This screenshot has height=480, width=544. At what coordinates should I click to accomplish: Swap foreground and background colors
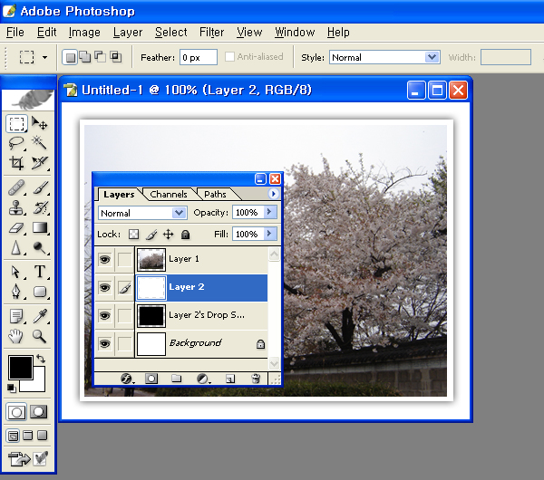tap(41, 359)
